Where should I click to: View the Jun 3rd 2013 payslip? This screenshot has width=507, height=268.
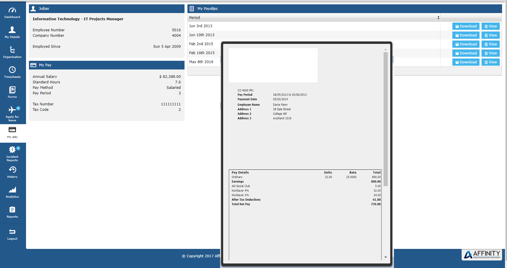coord(491,26)
